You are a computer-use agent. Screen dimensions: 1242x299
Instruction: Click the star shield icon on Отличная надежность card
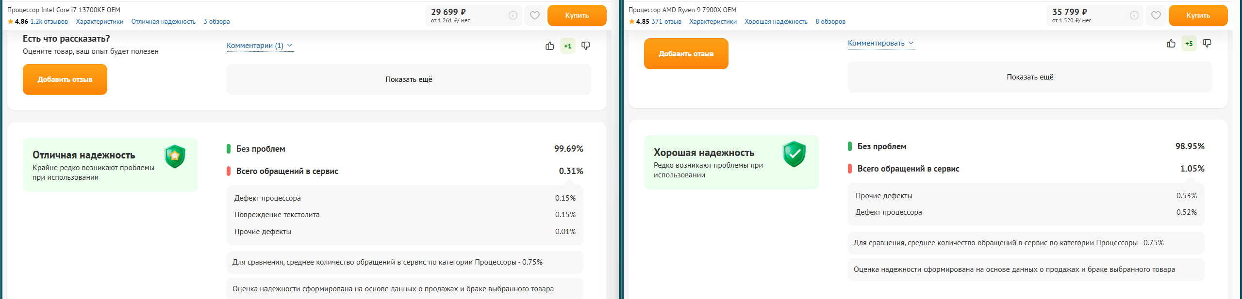(175, 156)
